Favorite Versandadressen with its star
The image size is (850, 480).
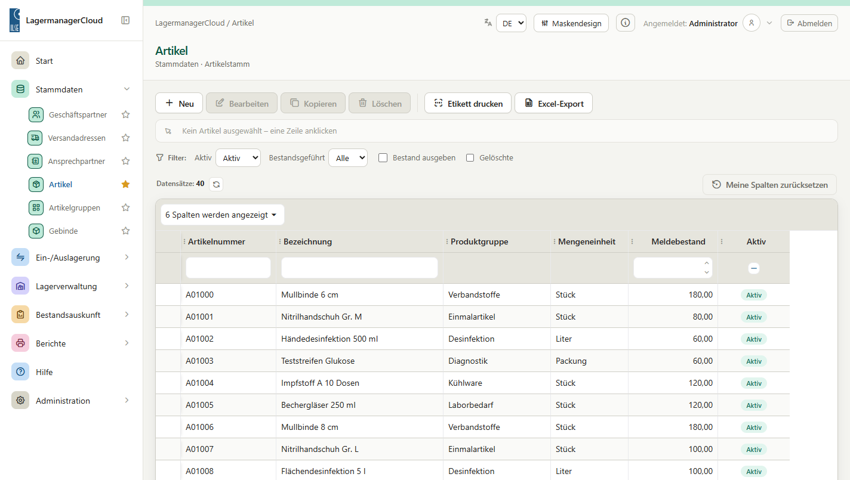tap(125, 138)
